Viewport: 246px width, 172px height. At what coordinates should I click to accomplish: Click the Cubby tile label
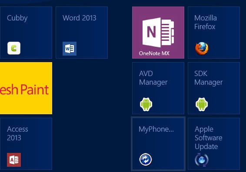[17, 18]
